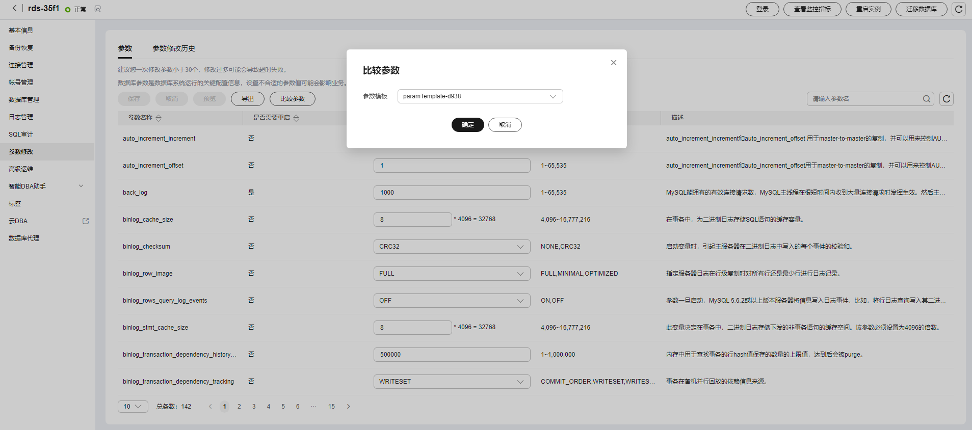
Task: Click the back_log value input field
Action: click(x=452, y=193)
